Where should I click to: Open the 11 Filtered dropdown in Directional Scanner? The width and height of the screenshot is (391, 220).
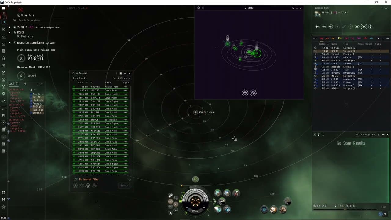[366, 134]
